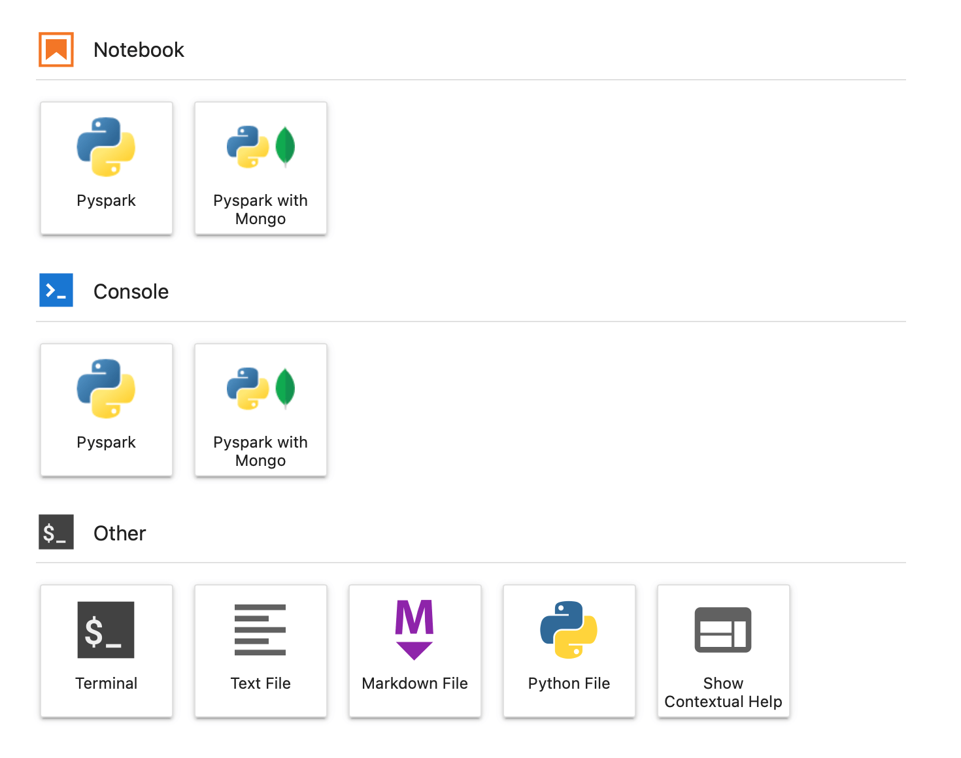Click the Python File label
The image size is (961, 758).
569,684
